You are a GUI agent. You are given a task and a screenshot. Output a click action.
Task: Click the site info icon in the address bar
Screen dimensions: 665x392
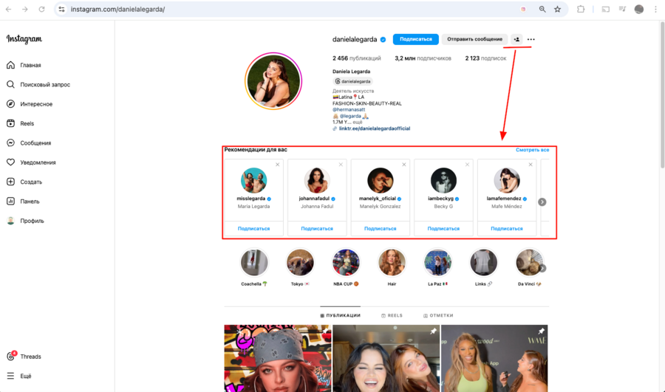click(62, 9)
